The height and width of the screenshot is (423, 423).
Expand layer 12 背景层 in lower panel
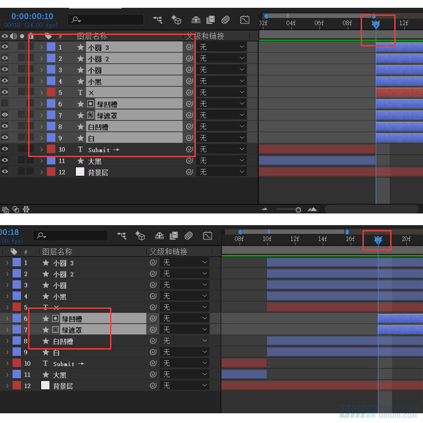tap(7, 386)
